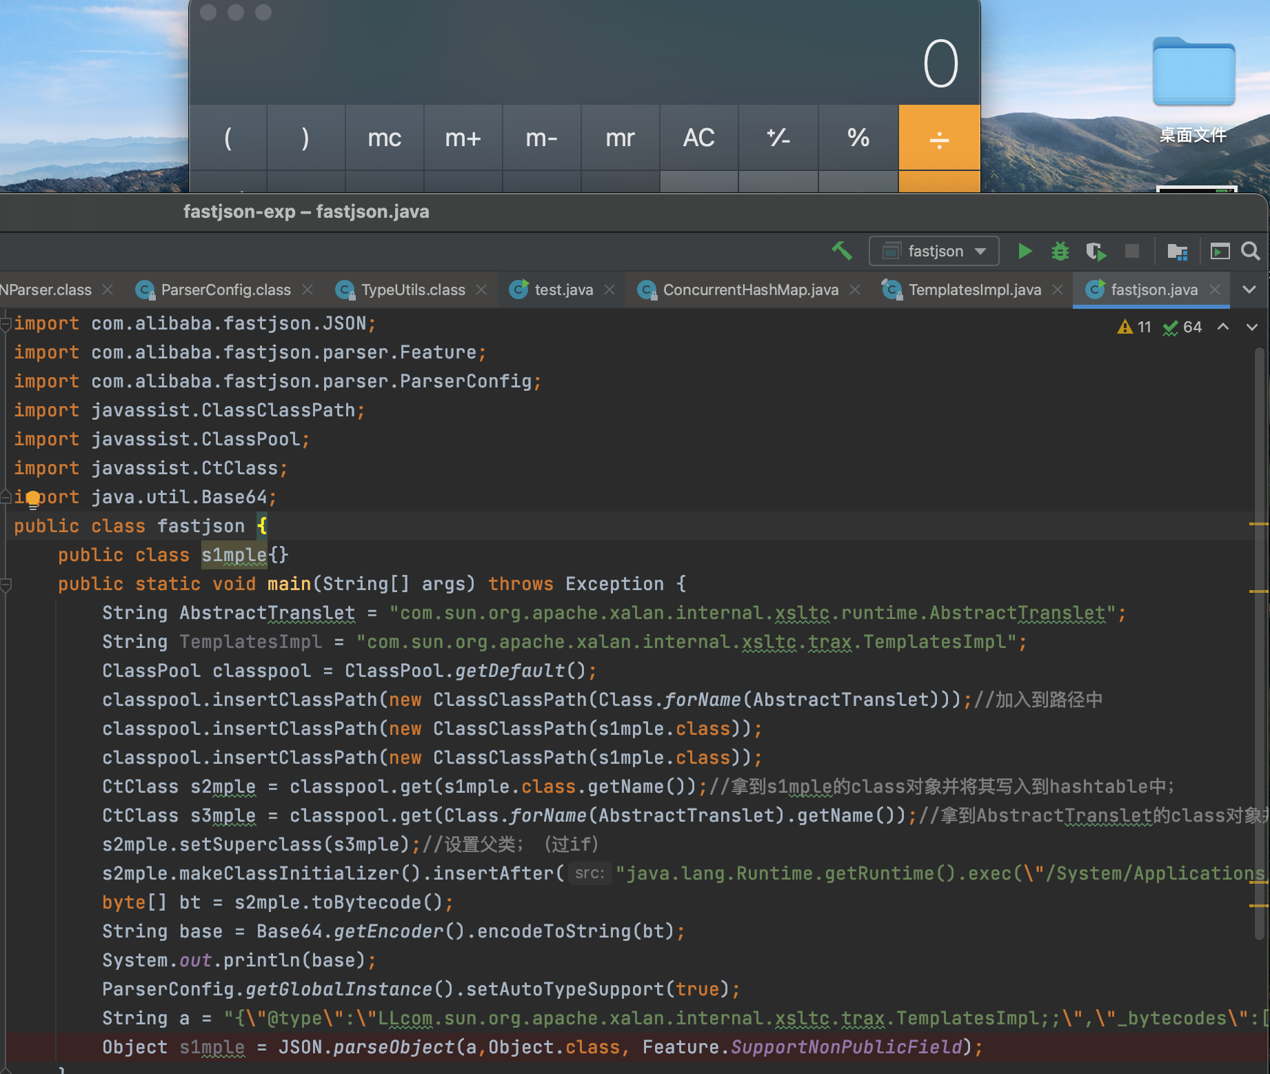Run fastjson with the green play button
Viewport: 1270px width, 1074px height.
pyautogui.click(x=1025, y=251)
